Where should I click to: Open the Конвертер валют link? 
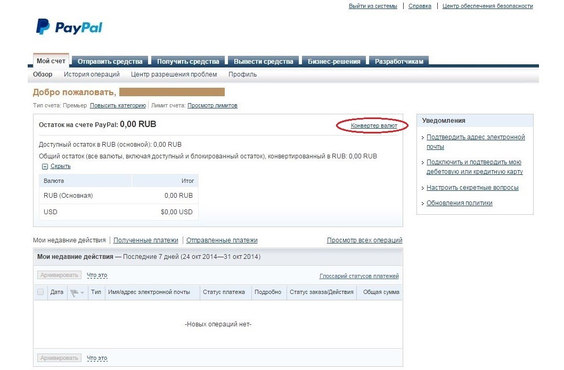(x=374, y=125)
